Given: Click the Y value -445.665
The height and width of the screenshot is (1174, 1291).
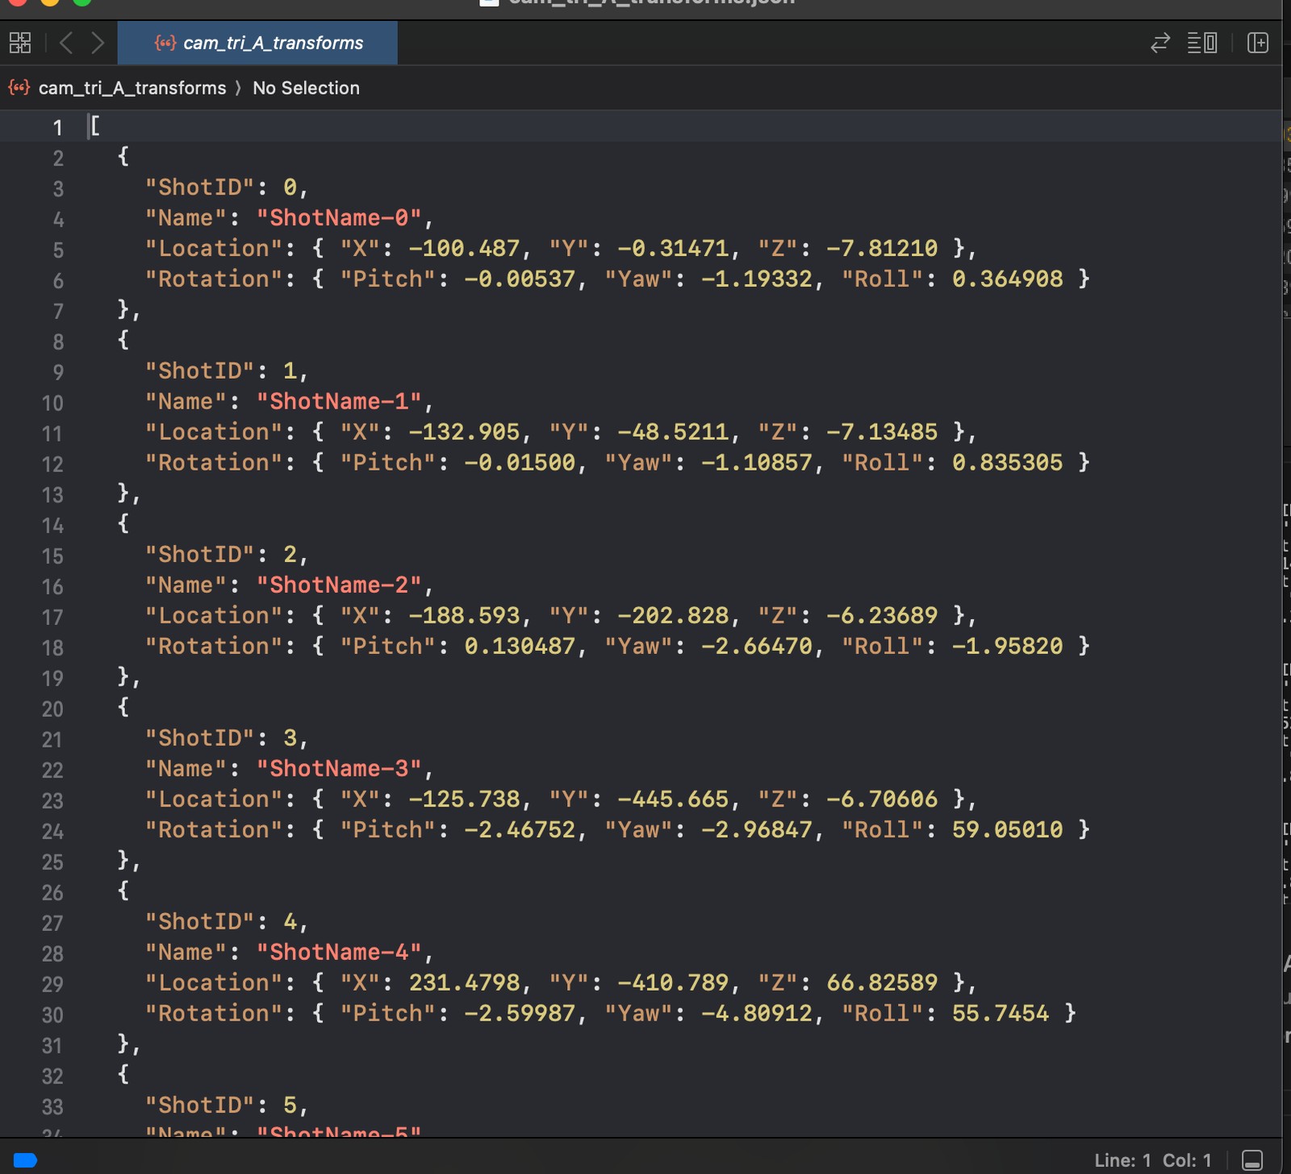Looking at the screenshot, I should (673, 799).
